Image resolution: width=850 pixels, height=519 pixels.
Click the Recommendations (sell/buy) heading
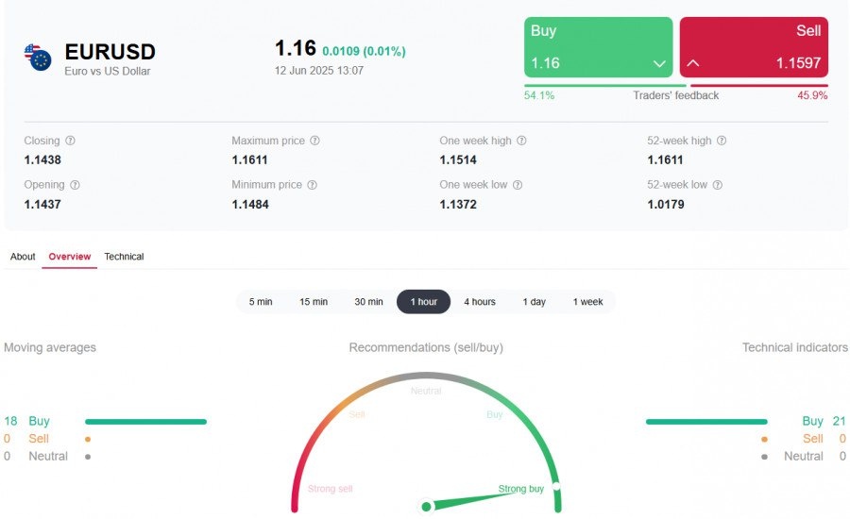click(x=426, y=347)
